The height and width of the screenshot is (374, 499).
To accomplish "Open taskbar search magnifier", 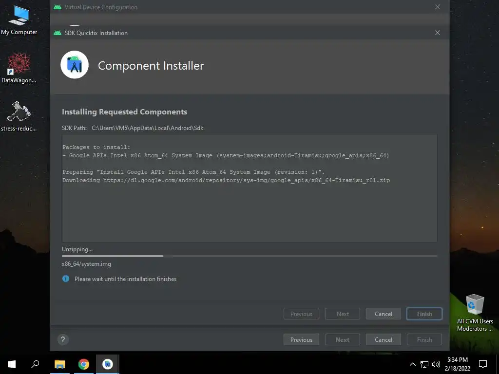I will 35,364.
